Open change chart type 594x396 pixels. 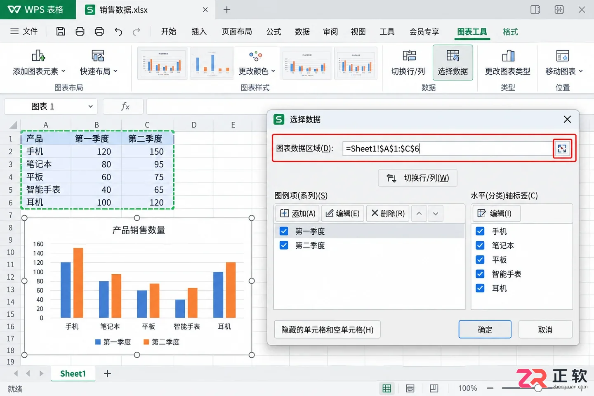(x=508, y=63)
